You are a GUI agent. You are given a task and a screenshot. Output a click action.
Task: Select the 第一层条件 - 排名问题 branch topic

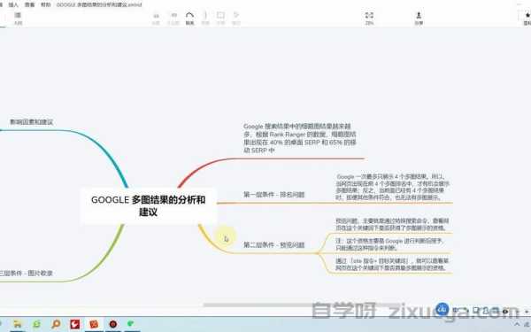274,195
